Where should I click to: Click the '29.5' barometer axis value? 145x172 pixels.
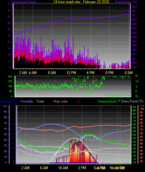click(x=134, y=37)
